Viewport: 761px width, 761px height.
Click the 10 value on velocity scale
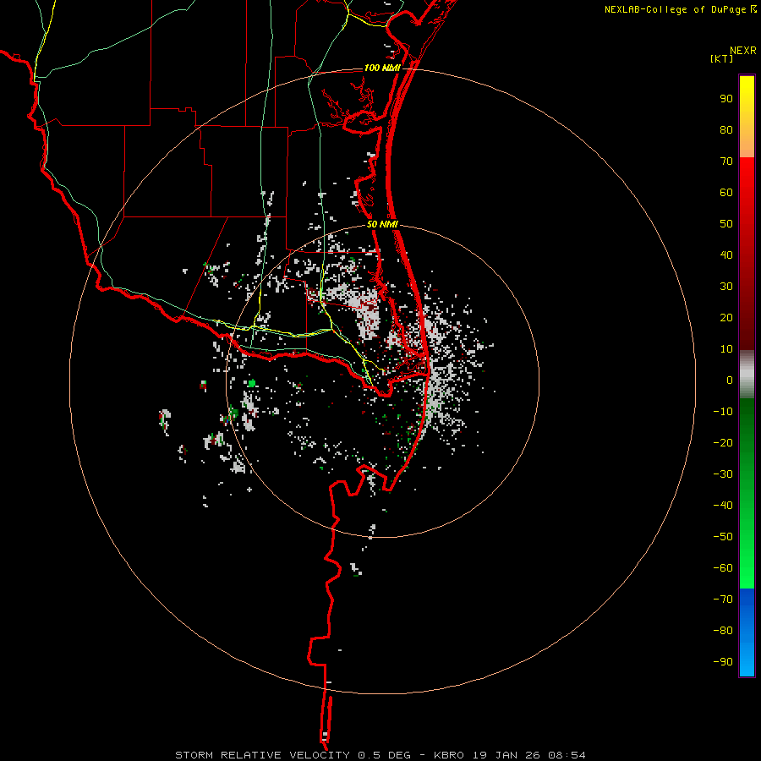[x=726, y=349]
